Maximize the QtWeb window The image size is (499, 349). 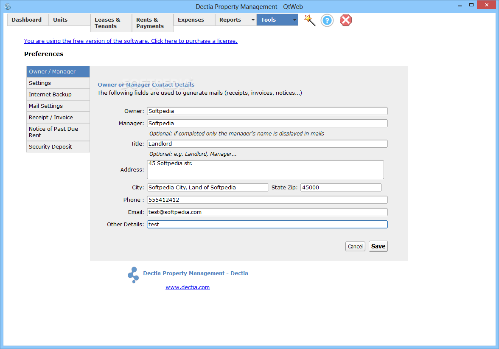pos(471,5)
